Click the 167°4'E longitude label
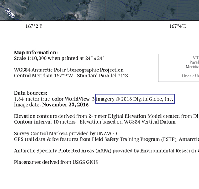 pos(177,26)
